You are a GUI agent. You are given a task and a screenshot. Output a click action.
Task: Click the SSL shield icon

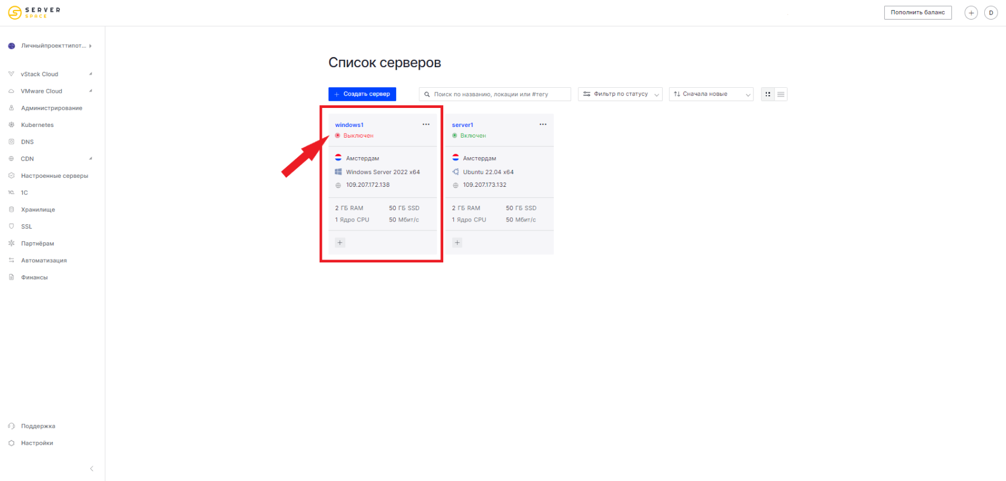click(x=11, y=226)
